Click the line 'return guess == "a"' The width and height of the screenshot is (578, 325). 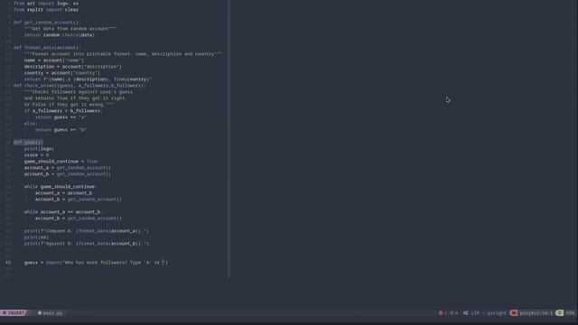click(61, 116)
